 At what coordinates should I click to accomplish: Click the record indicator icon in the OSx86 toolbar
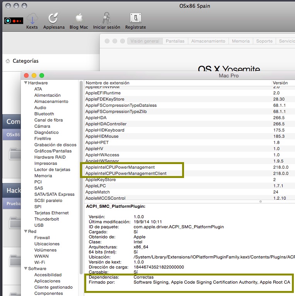[x=14, y=21]
